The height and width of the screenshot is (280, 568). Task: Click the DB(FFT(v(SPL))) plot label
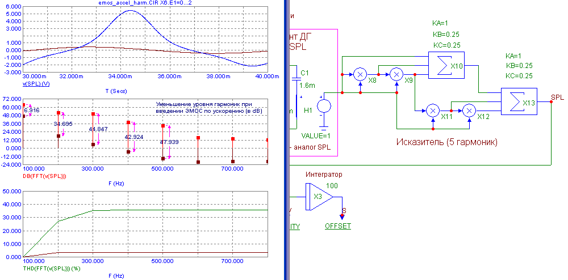click(x=44, y=176)
